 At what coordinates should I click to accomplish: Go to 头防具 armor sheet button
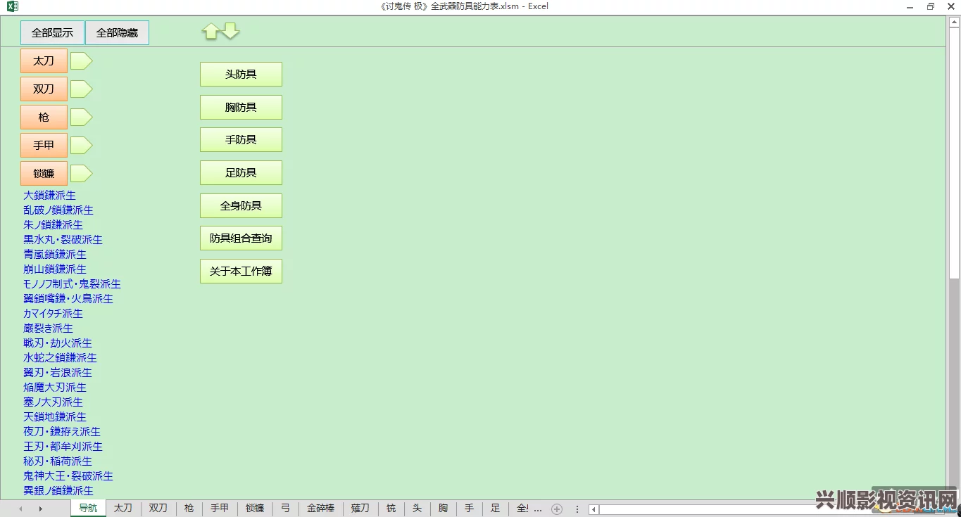pos(241,75)
